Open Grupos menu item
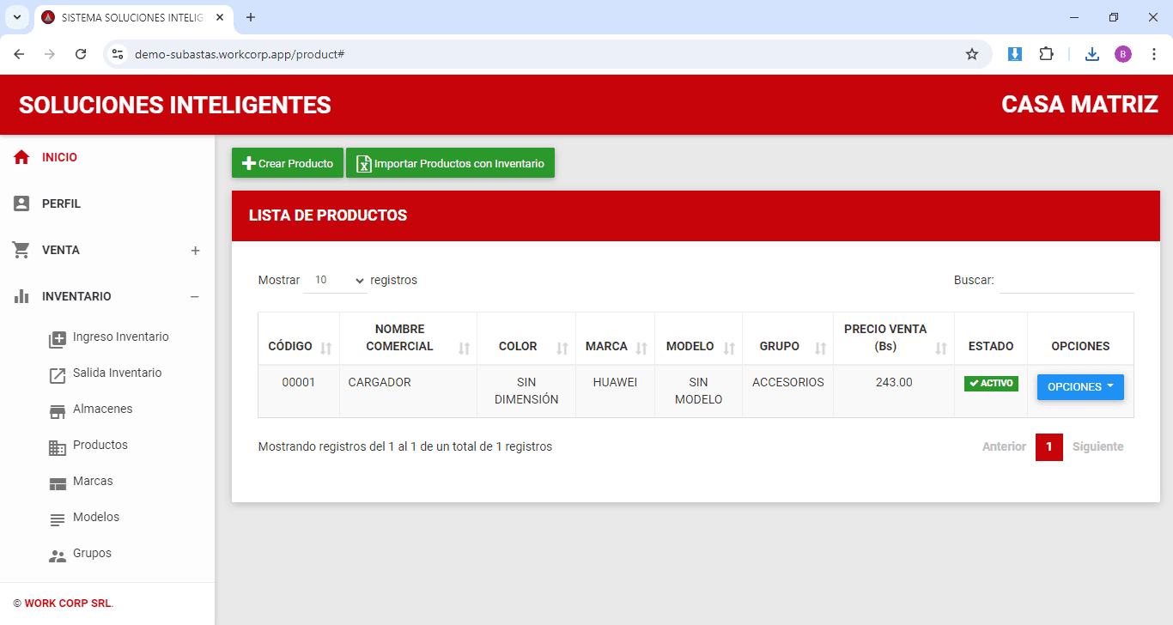The width and height of the screenshot is (1173, 625). (92, 553)
